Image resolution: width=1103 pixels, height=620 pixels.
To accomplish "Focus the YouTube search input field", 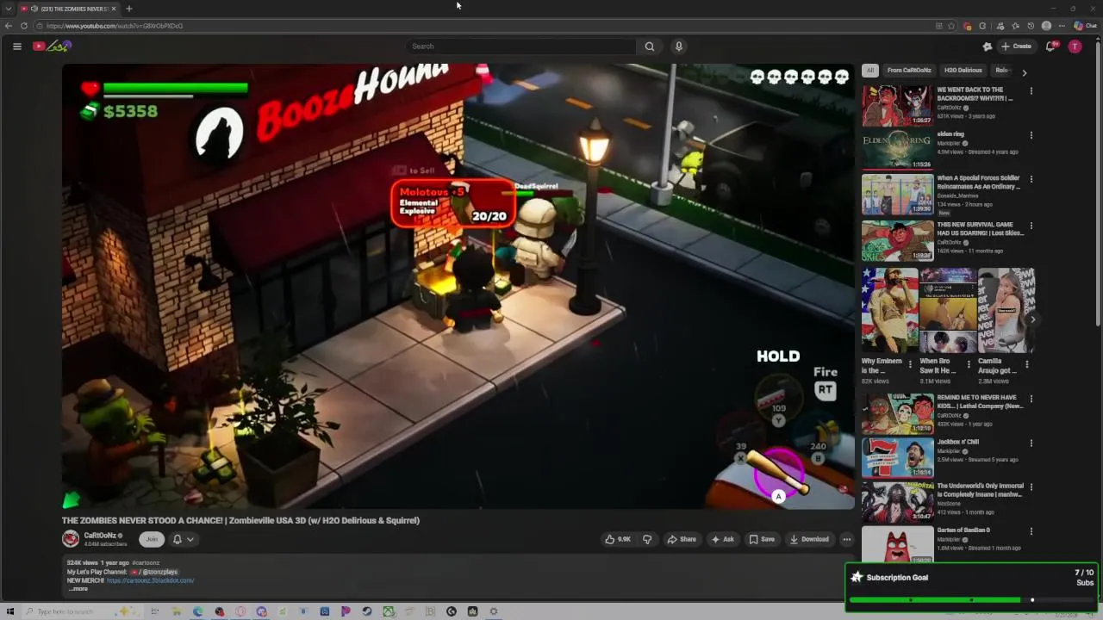I will pos(521,46).
